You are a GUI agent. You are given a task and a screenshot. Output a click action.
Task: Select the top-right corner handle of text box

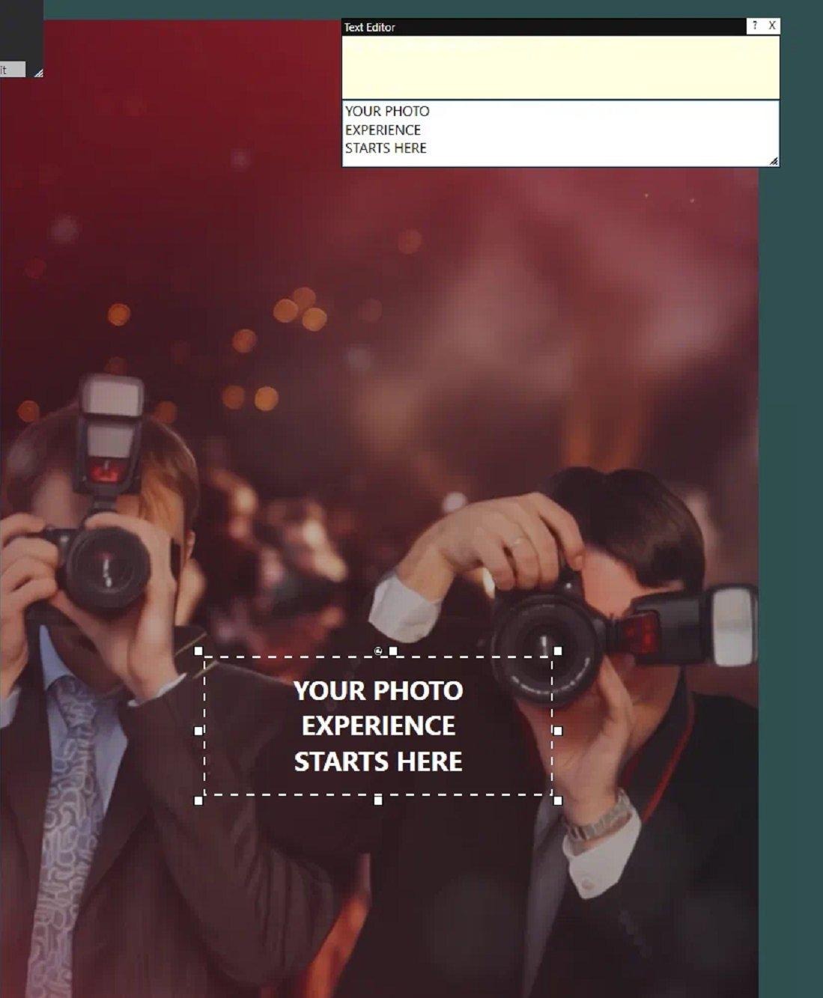[557, 651]
